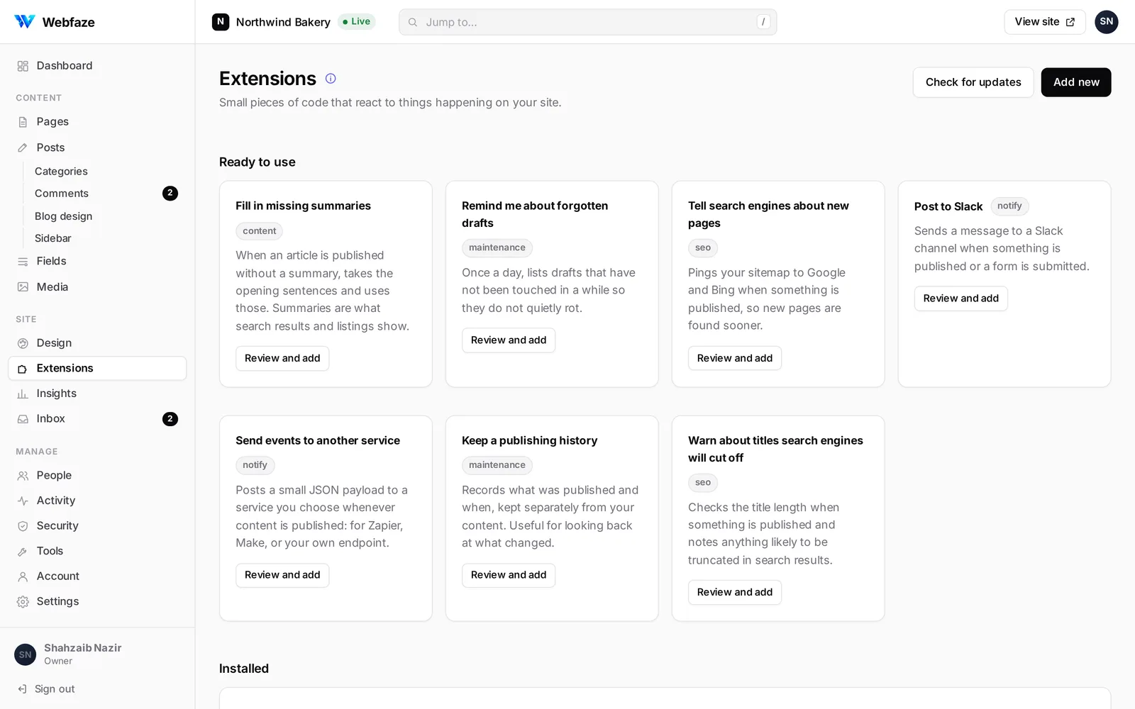Open the Categories submenu item

61,171
